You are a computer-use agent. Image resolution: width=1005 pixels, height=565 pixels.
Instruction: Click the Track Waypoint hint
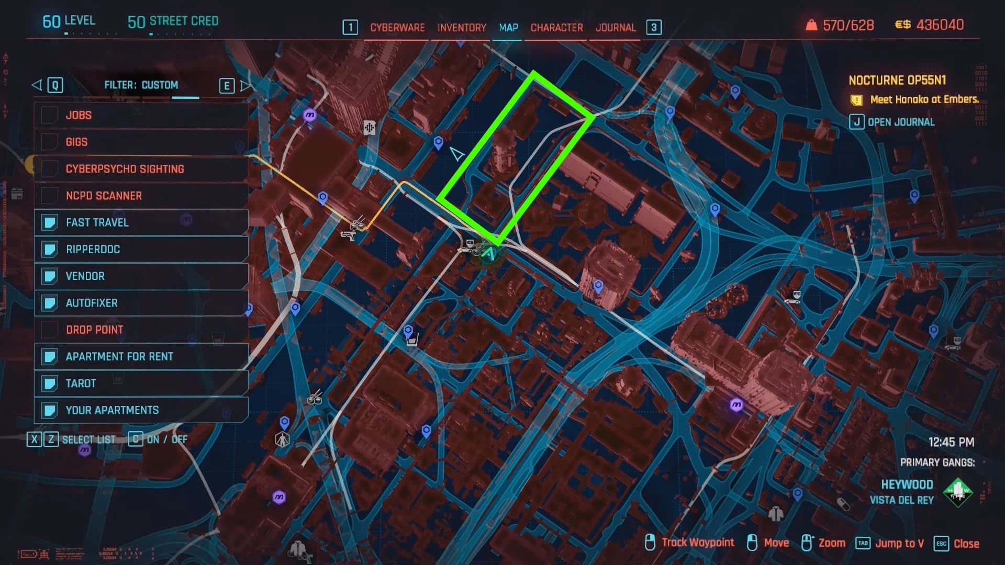[697, 543]
